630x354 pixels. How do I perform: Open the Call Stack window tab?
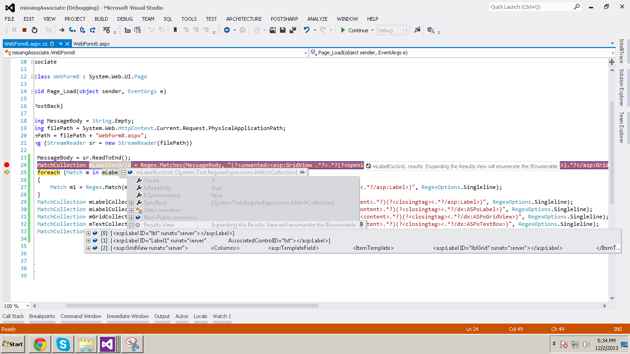(13, 316)
